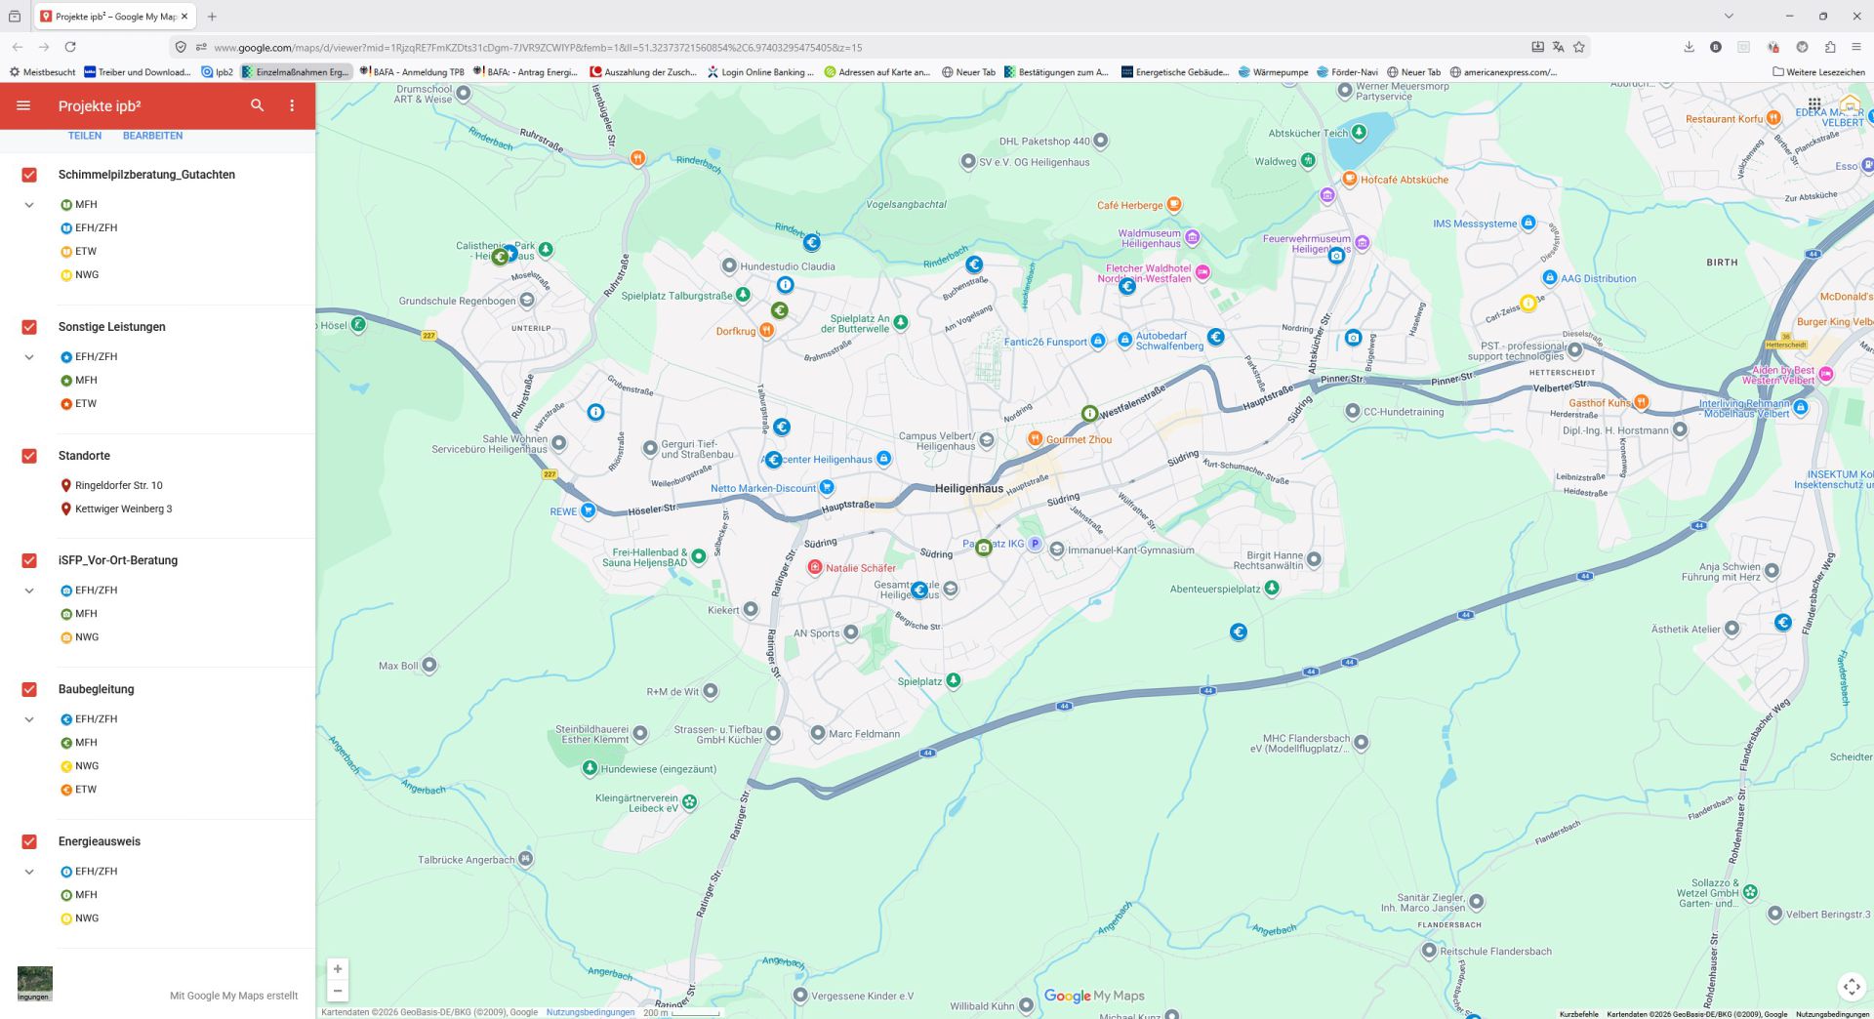Open the Firefox application menu
1874x1019 pixels.
[1856, 47]
